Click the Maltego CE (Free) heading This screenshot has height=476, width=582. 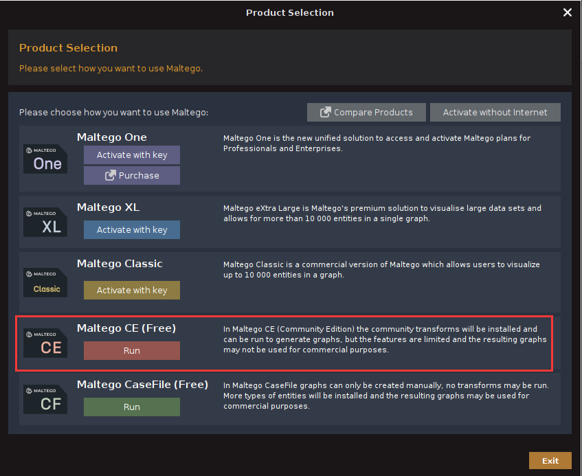coord(126,328)
